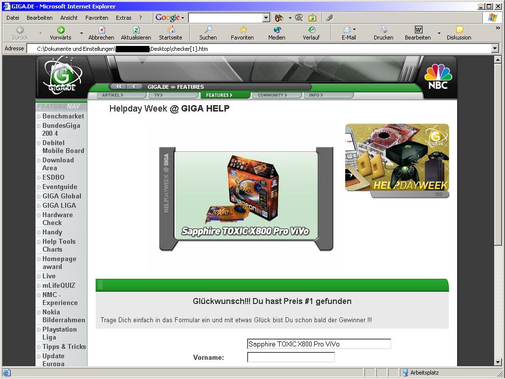This screenshot has width=505, height=379.
Task: Open the Medien toolbar icon
Action: tap(277, 30)
